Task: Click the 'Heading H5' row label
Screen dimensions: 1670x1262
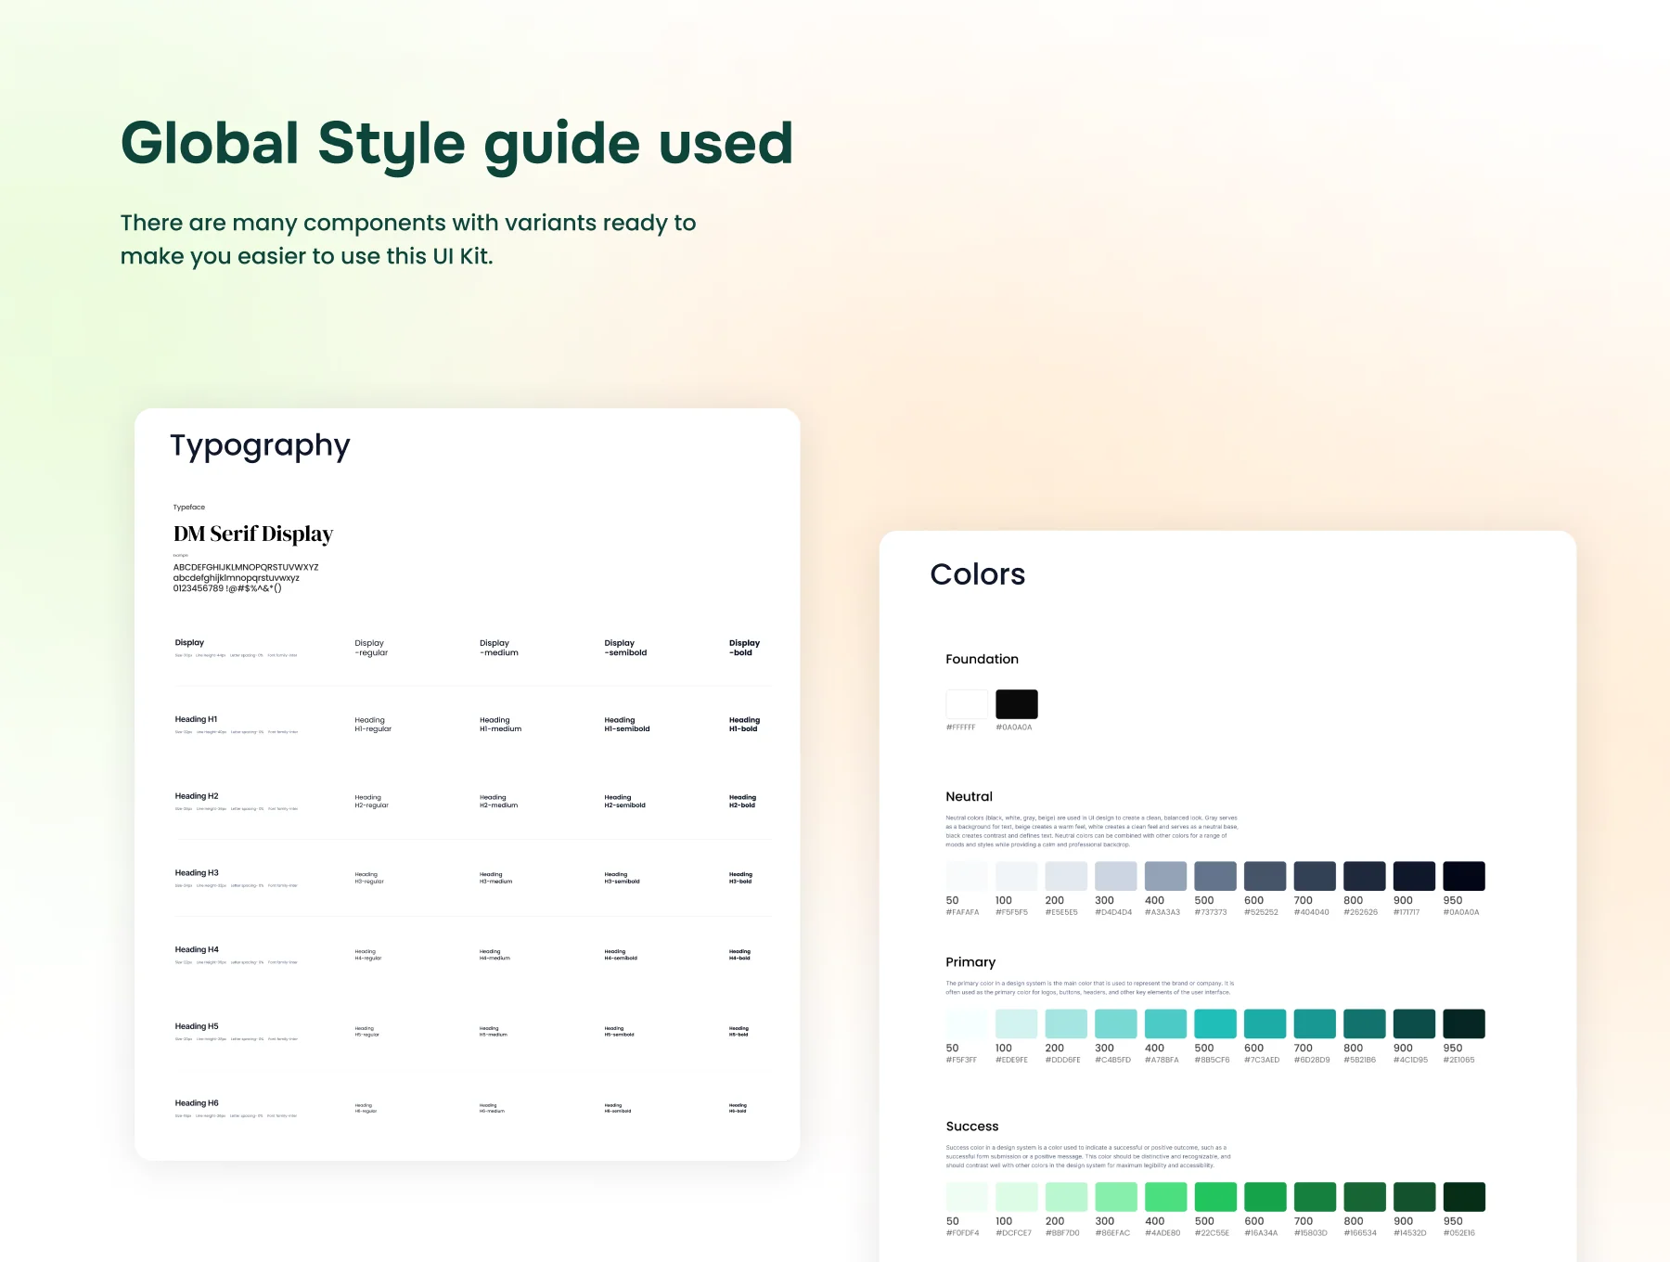Action: [x=197, y=1026]
